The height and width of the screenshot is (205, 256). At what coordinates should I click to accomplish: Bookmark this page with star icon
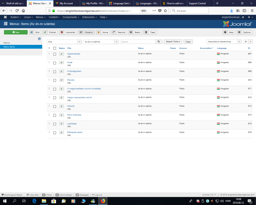click(x=165, y=11)
